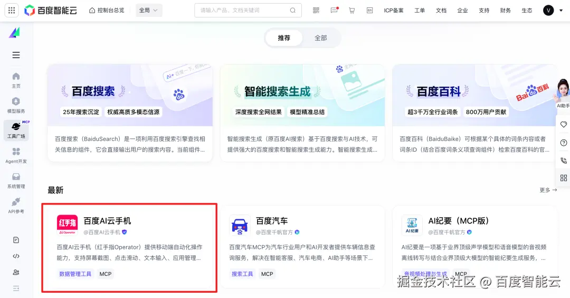Select the 全部 tab

(321, 38)
